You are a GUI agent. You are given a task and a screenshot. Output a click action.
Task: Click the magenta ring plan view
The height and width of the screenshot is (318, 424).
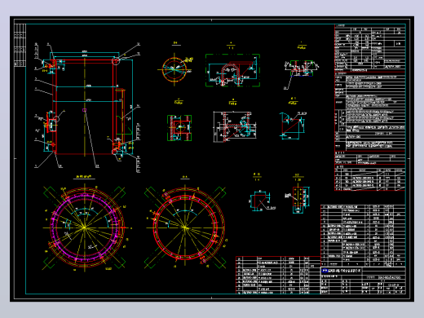[84, 227]
